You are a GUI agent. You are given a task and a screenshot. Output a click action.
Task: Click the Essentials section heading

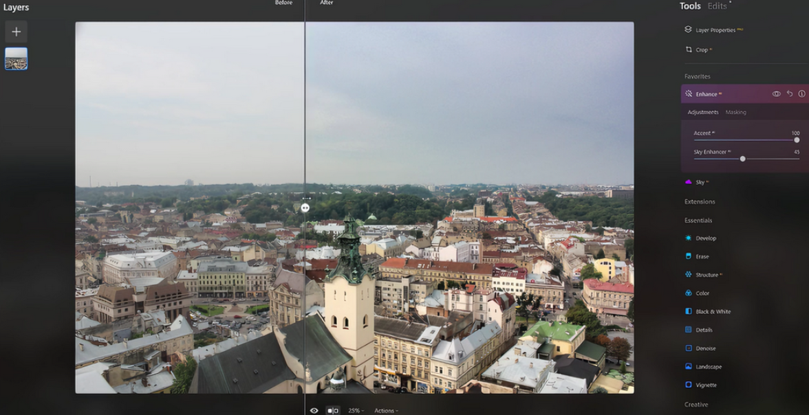(698, 220)
